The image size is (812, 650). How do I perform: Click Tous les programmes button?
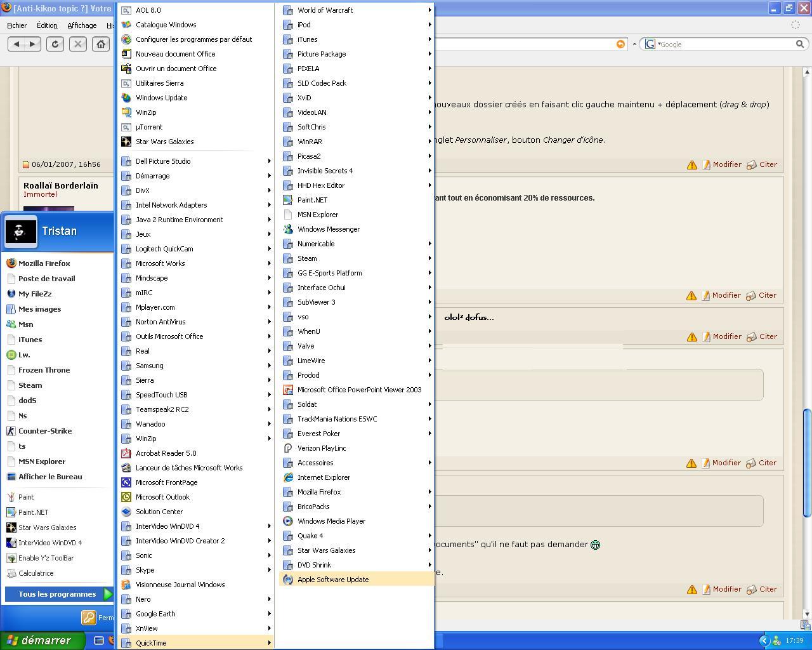click(59, 594)
